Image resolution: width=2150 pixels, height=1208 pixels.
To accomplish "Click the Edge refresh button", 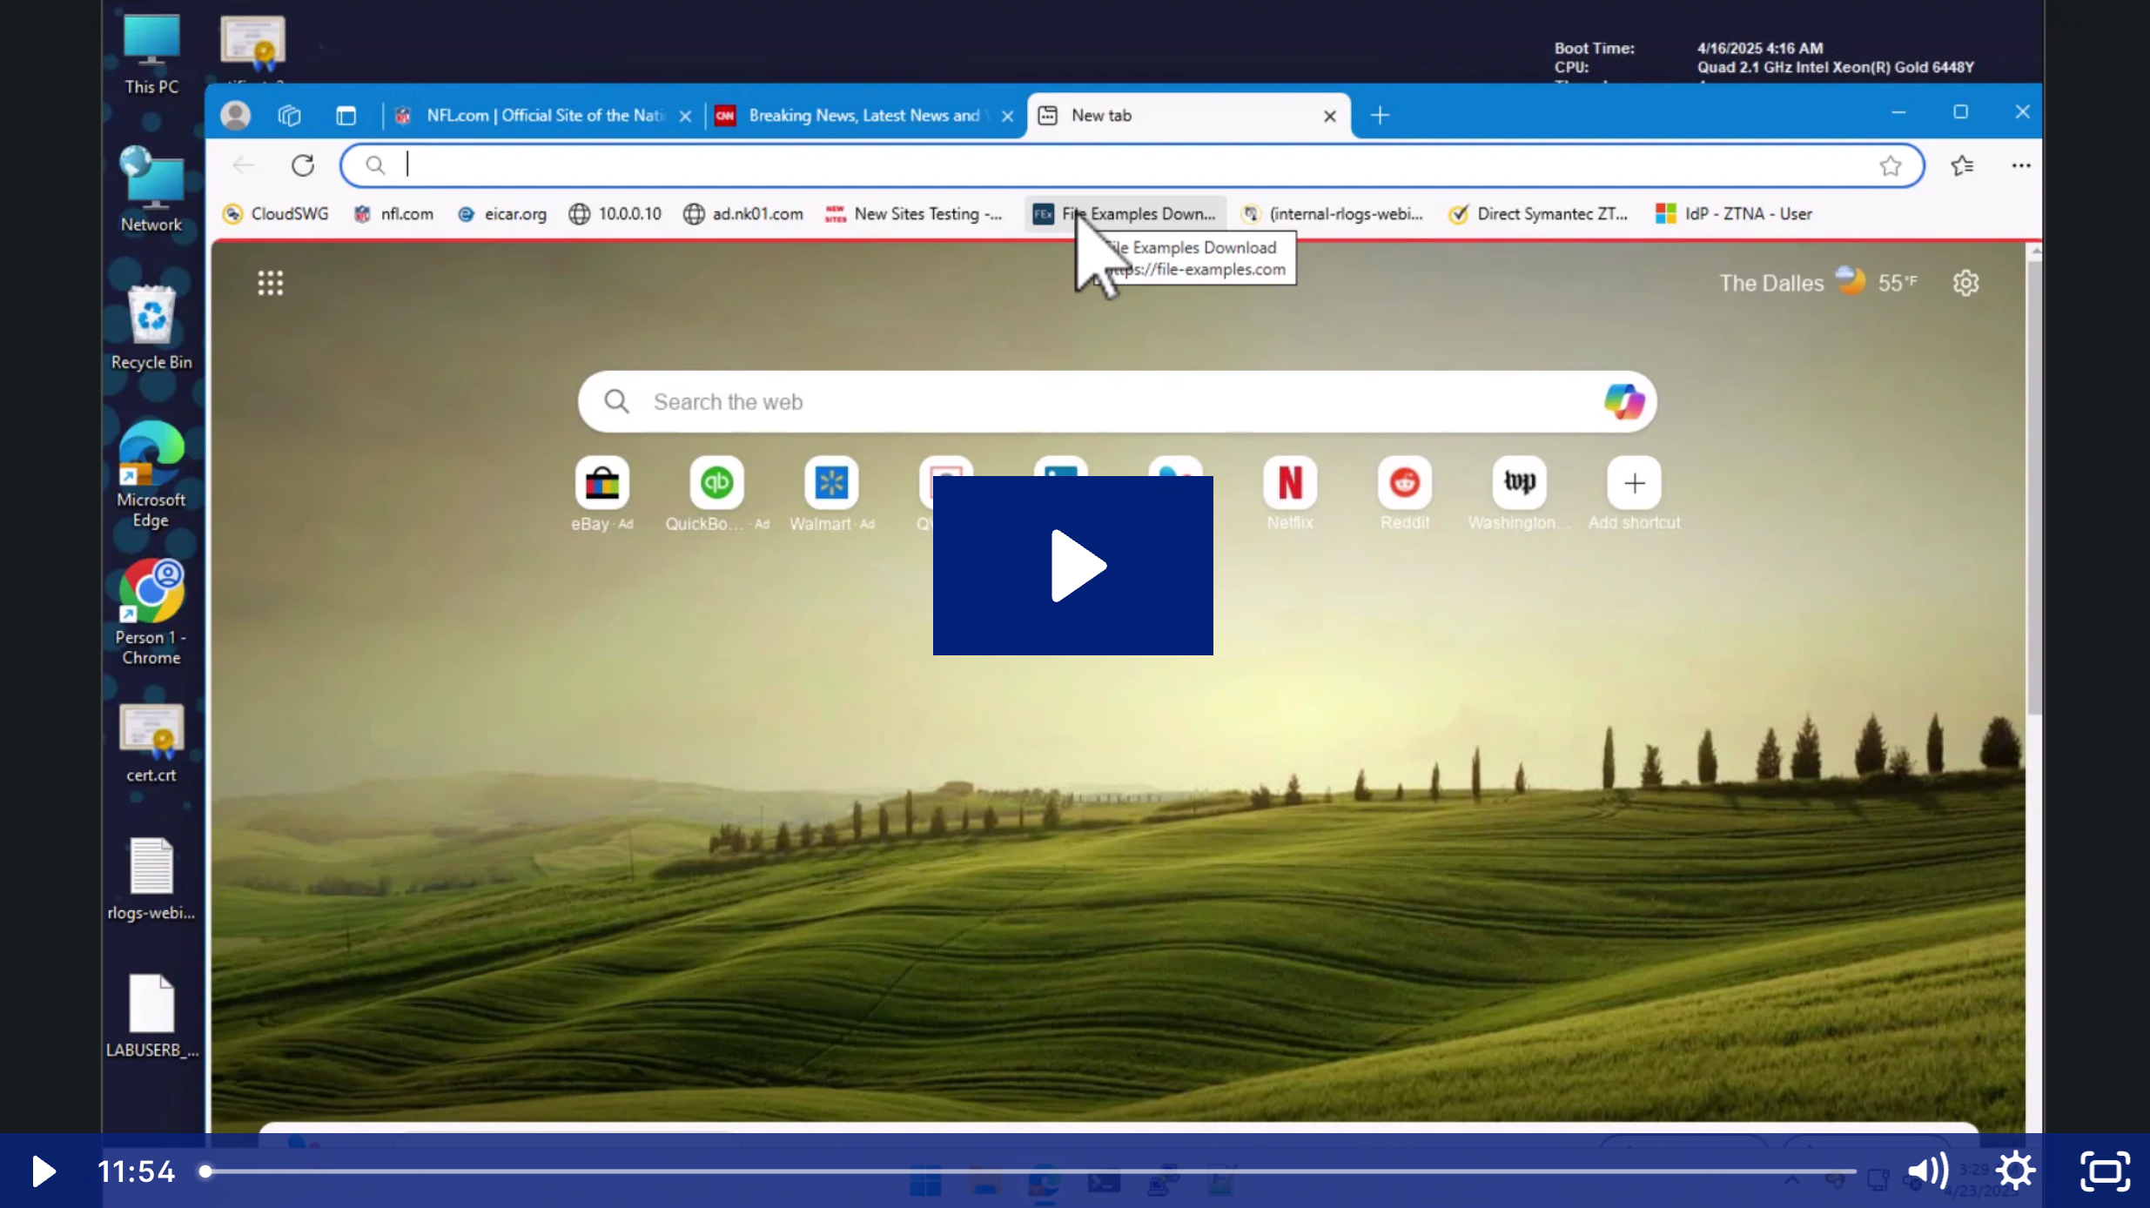I will pos(303,165).
